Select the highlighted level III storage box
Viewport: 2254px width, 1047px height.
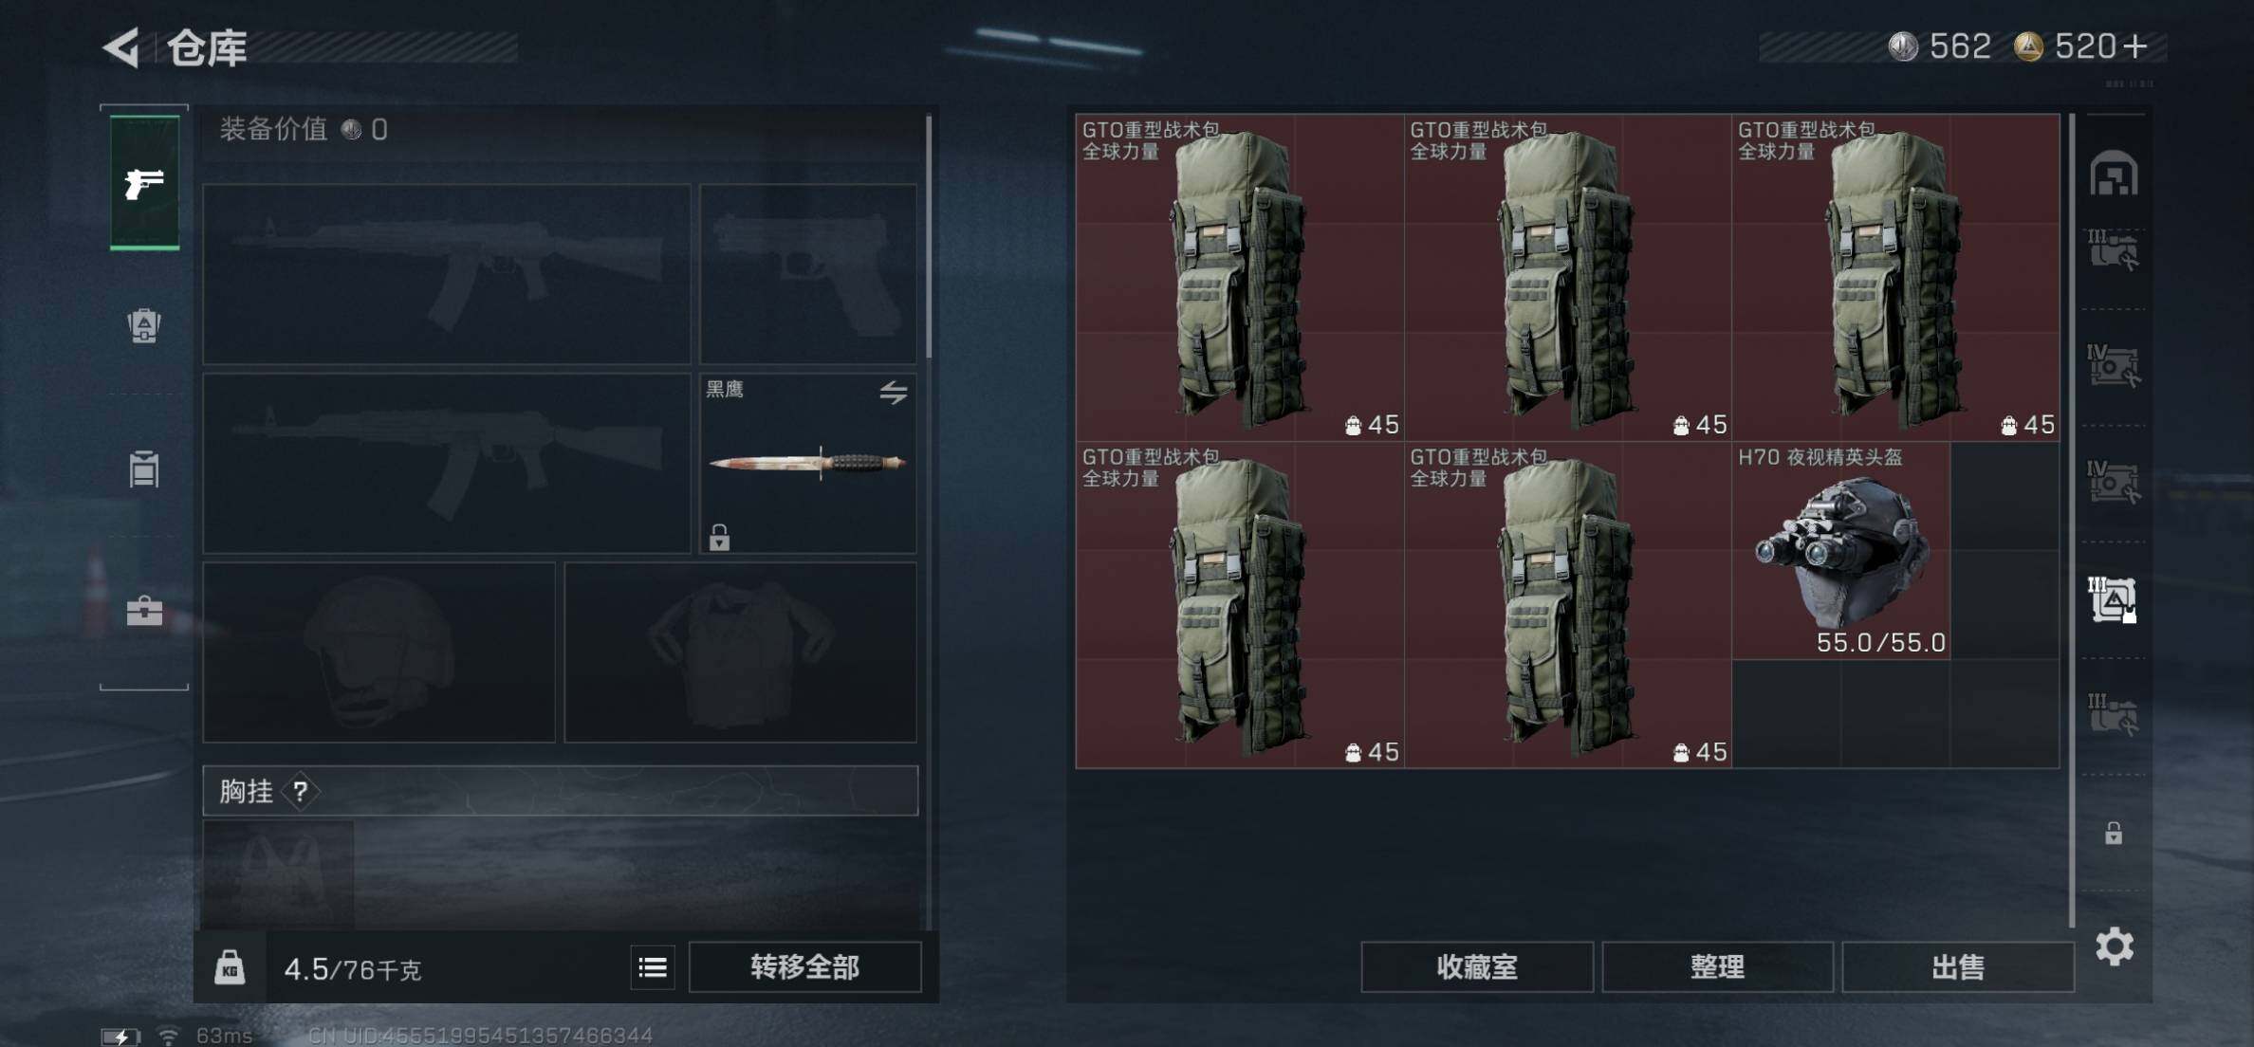(x=2114, y=599)
